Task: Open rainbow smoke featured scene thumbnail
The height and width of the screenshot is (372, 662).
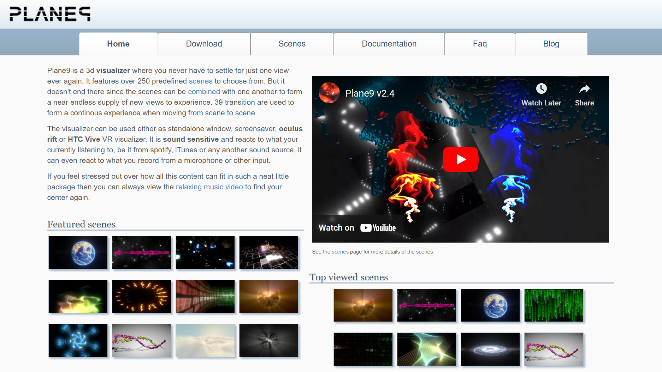Action: [x=78, y=297]
